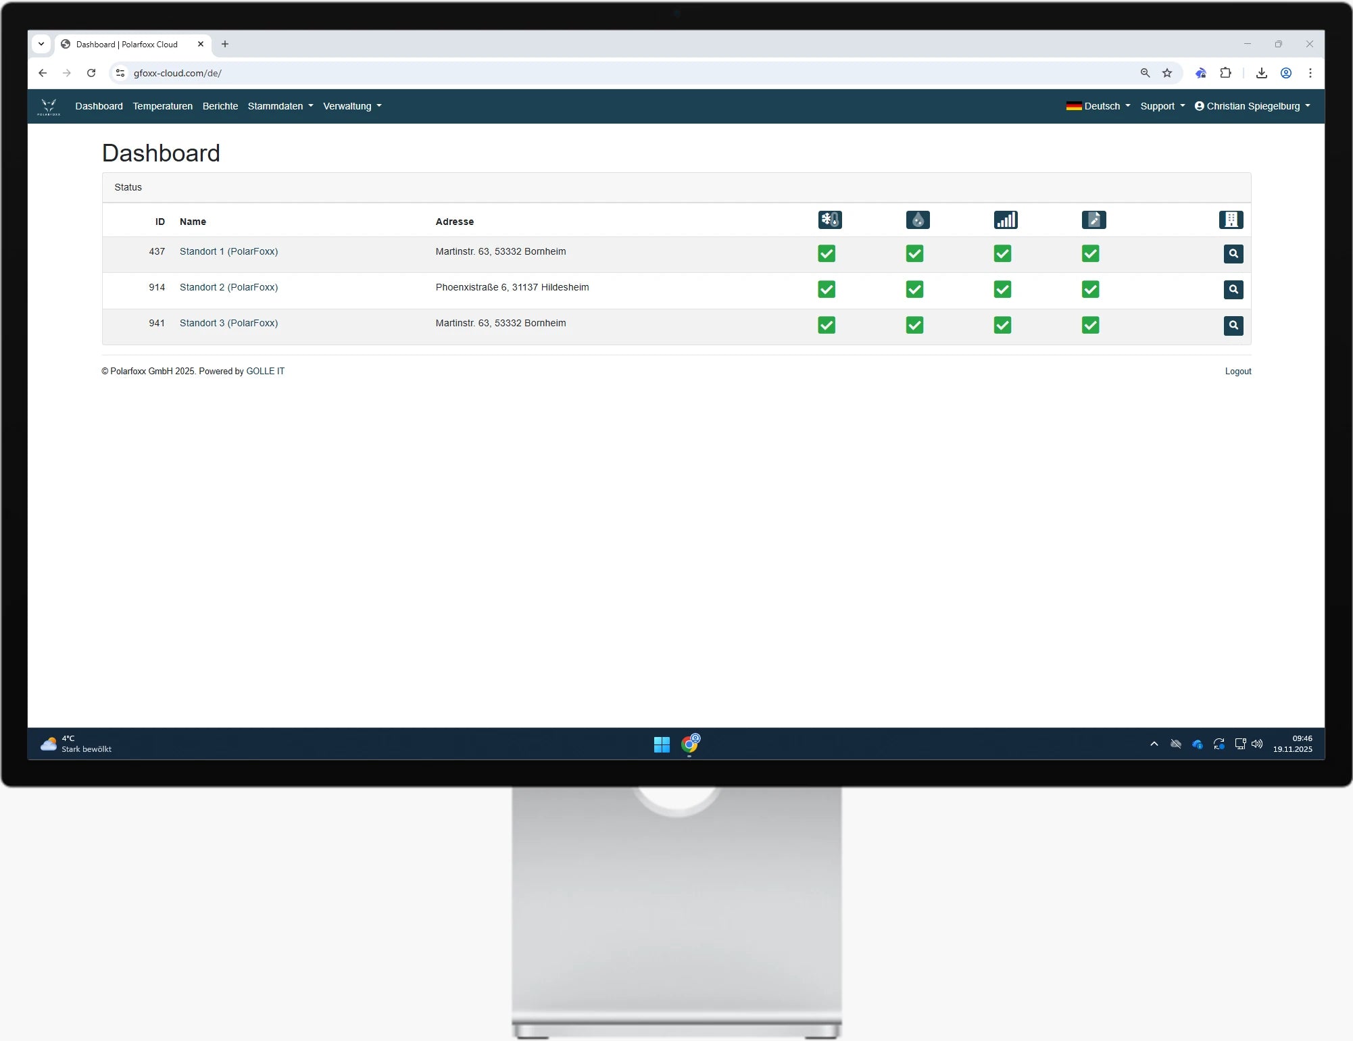1353x1041 pixels.
Task: Open details magnifier for Standort 3
Action: coord(1233,326)
